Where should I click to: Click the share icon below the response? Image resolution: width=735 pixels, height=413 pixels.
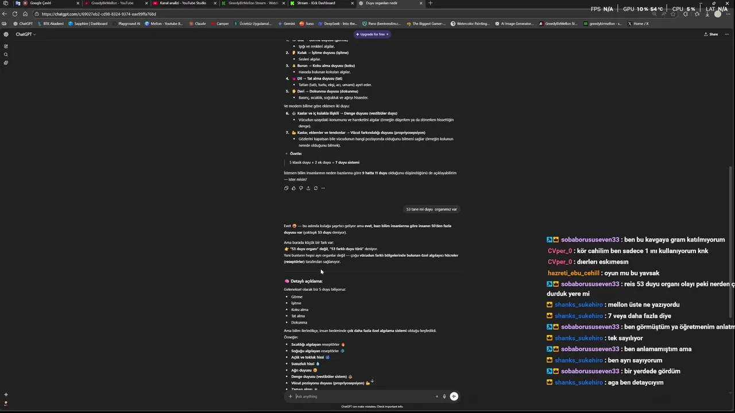click(x=308, y=188)
